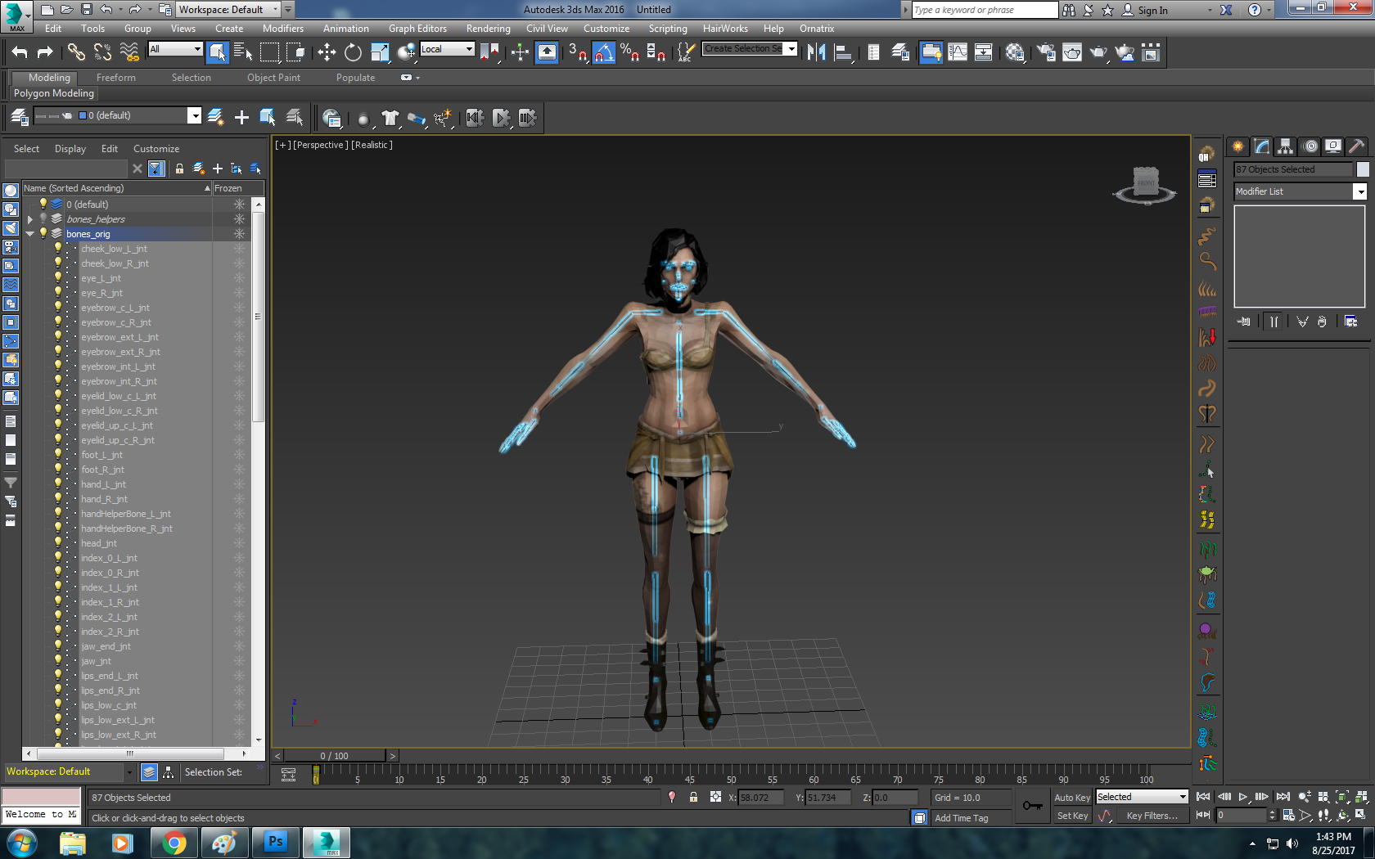Click the Redo arrow in the main toolbar
Viewport: 1375px width, 859px height.
[45, 52]
